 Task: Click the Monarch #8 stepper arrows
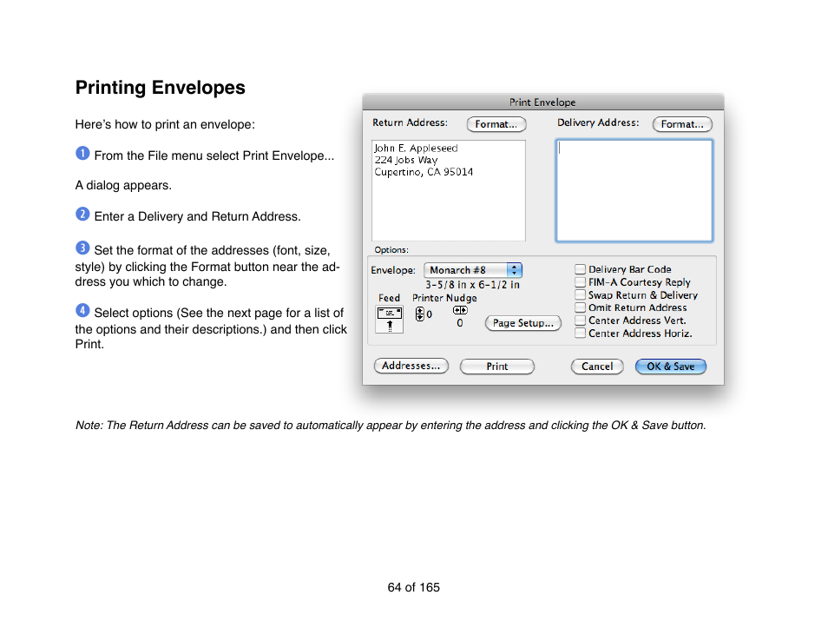[514, 270]
